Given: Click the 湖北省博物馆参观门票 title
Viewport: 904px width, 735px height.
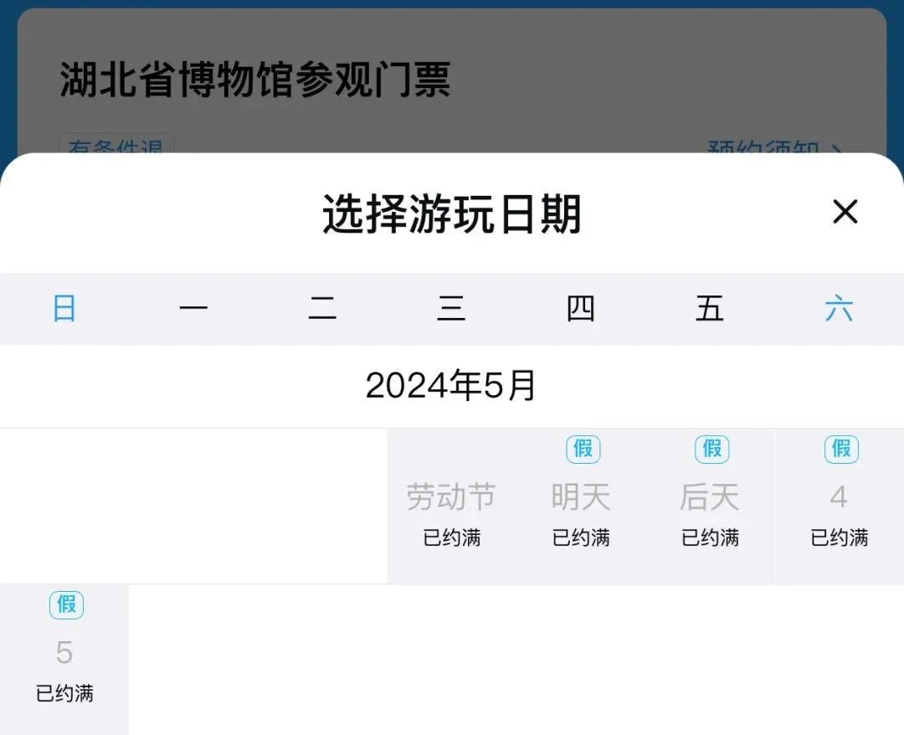Looking at the screenshot, I should [254, 79].
